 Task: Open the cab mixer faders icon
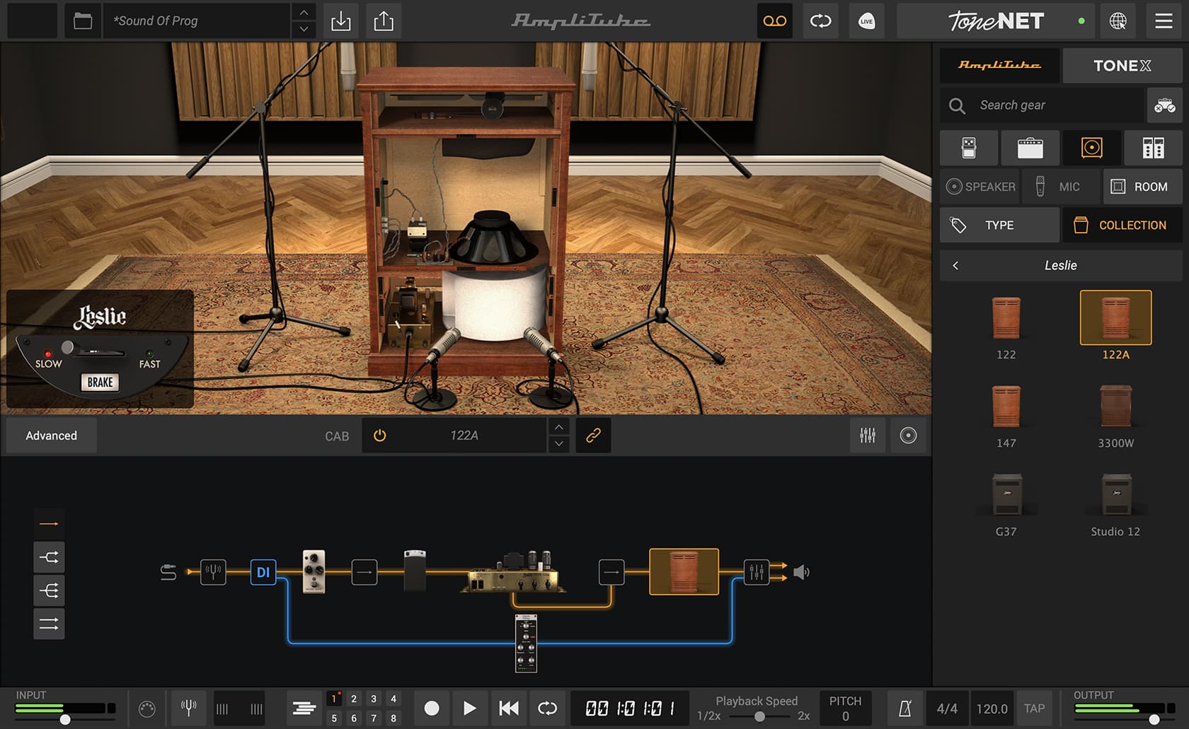[x=868, y=436]
